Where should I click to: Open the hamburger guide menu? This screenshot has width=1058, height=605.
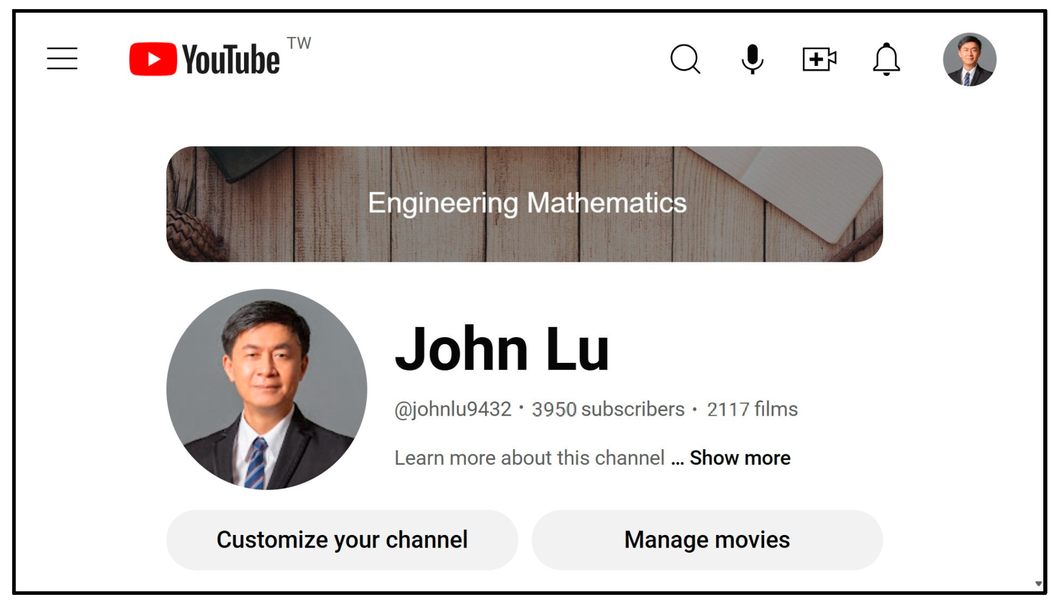[62, 58]
